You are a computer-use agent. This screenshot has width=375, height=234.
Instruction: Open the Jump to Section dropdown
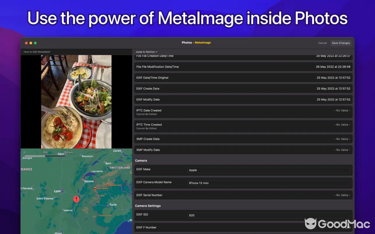(x=146, y=52)
